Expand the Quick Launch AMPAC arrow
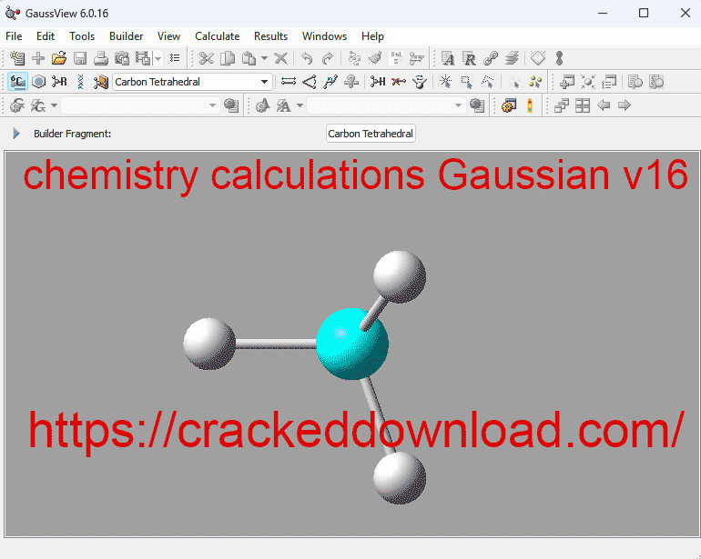The width and height of the screenshot is (701, 559). coord(300,105)
